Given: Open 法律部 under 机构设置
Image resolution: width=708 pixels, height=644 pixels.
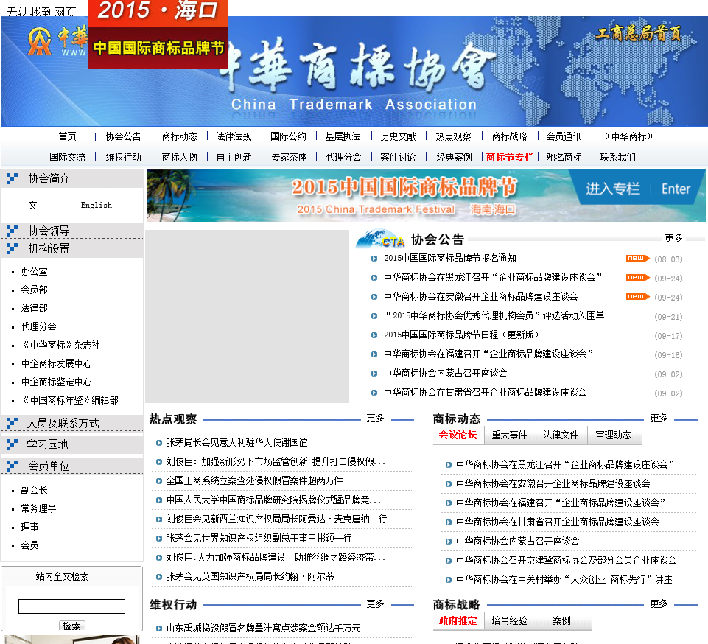Looking at the screenshot, I should (35, 308).
